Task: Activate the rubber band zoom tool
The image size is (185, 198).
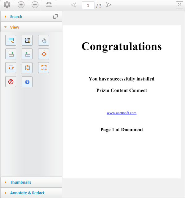Action: click(x=27, y=40)
